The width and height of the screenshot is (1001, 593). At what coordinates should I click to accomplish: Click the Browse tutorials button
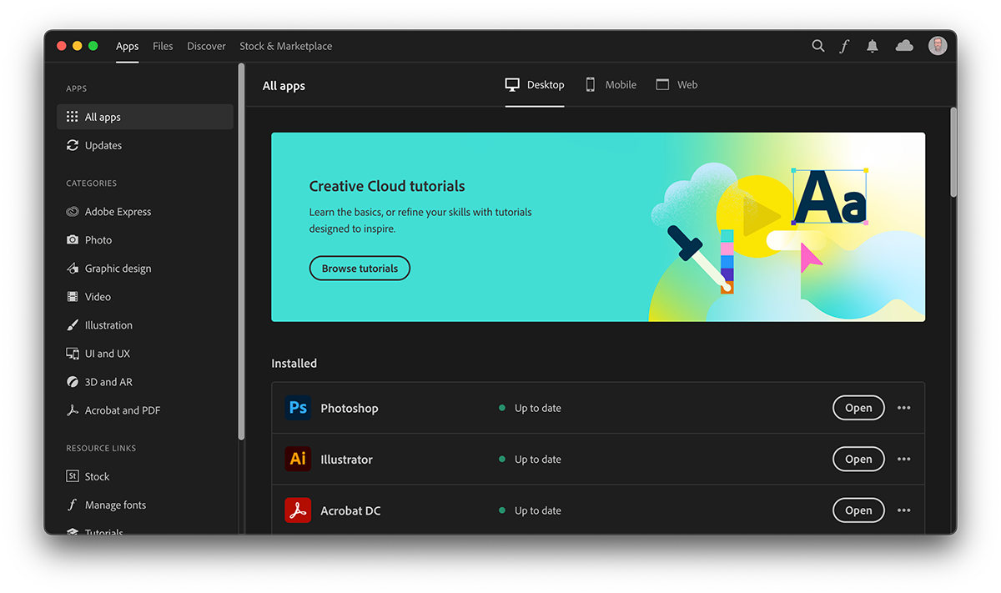(360, 269)
